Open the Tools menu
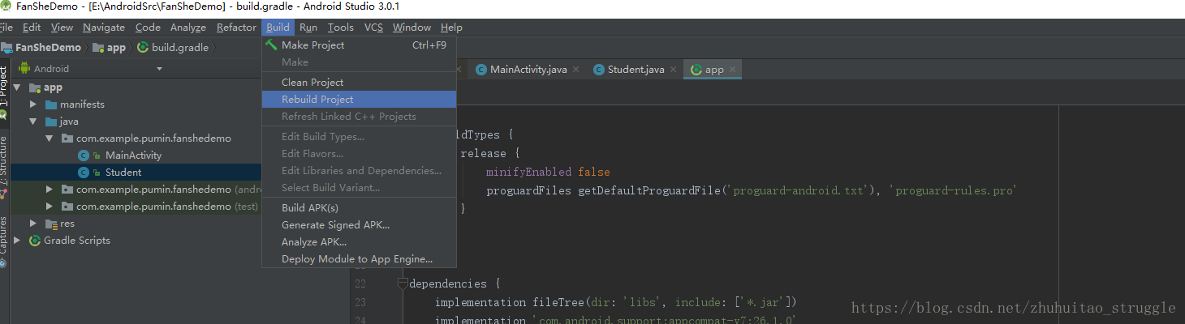Screen dimensions: 1185x324 (x=341, y=27)
